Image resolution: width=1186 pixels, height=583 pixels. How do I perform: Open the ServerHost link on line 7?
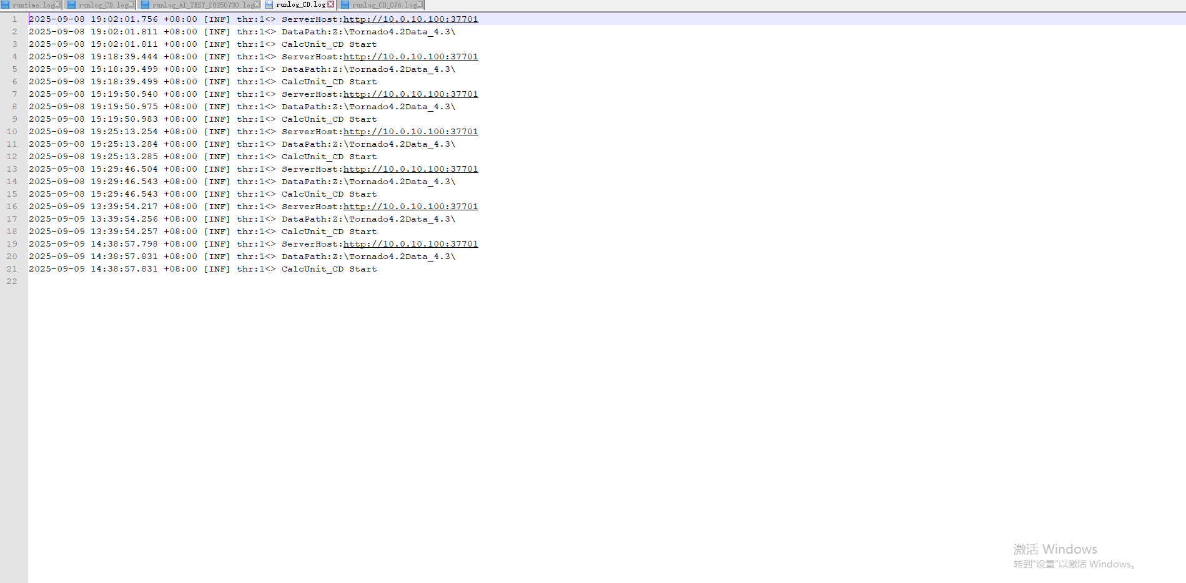pyautogui.click(x=410, y=94)
